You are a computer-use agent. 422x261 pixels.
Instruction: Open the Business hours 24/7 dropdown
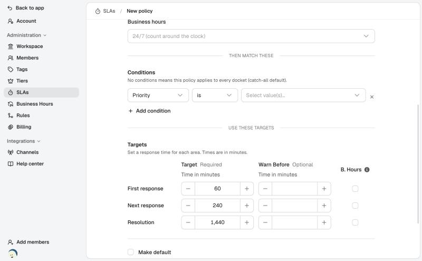(x=251, y=36)
